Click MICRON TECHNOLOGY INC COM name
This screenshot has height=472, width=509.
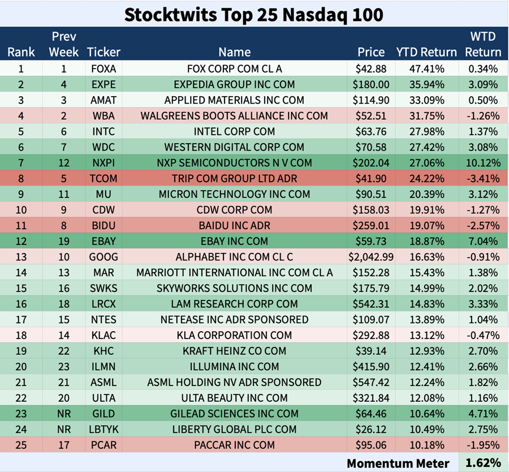234,194
